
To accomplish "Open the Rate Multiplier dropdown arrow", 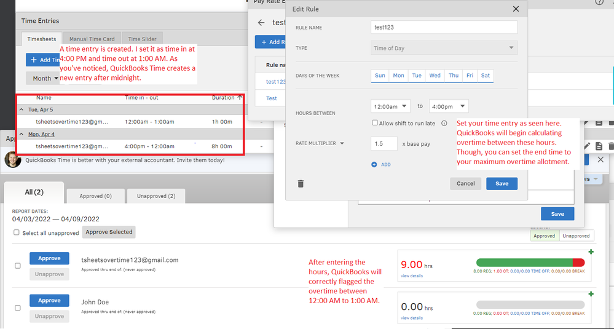I will tap(342, 144).
